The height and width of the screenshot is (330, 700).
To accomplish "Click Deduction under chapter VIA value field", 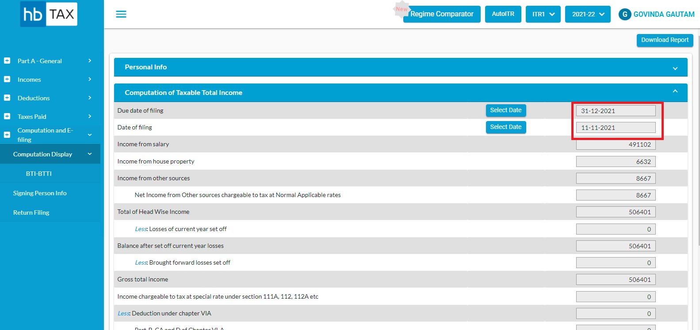I will click(x=616, y=314).
